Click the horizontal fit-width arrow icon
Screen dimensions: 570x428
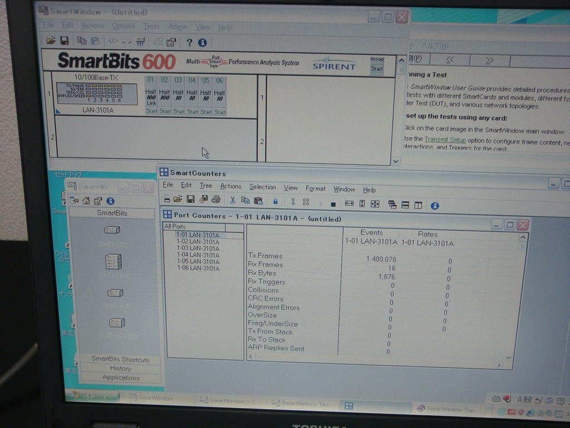pos(349,203)
